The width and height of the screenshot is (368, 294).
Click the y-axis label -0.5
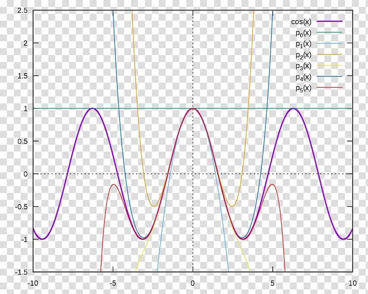pos(21,207)
